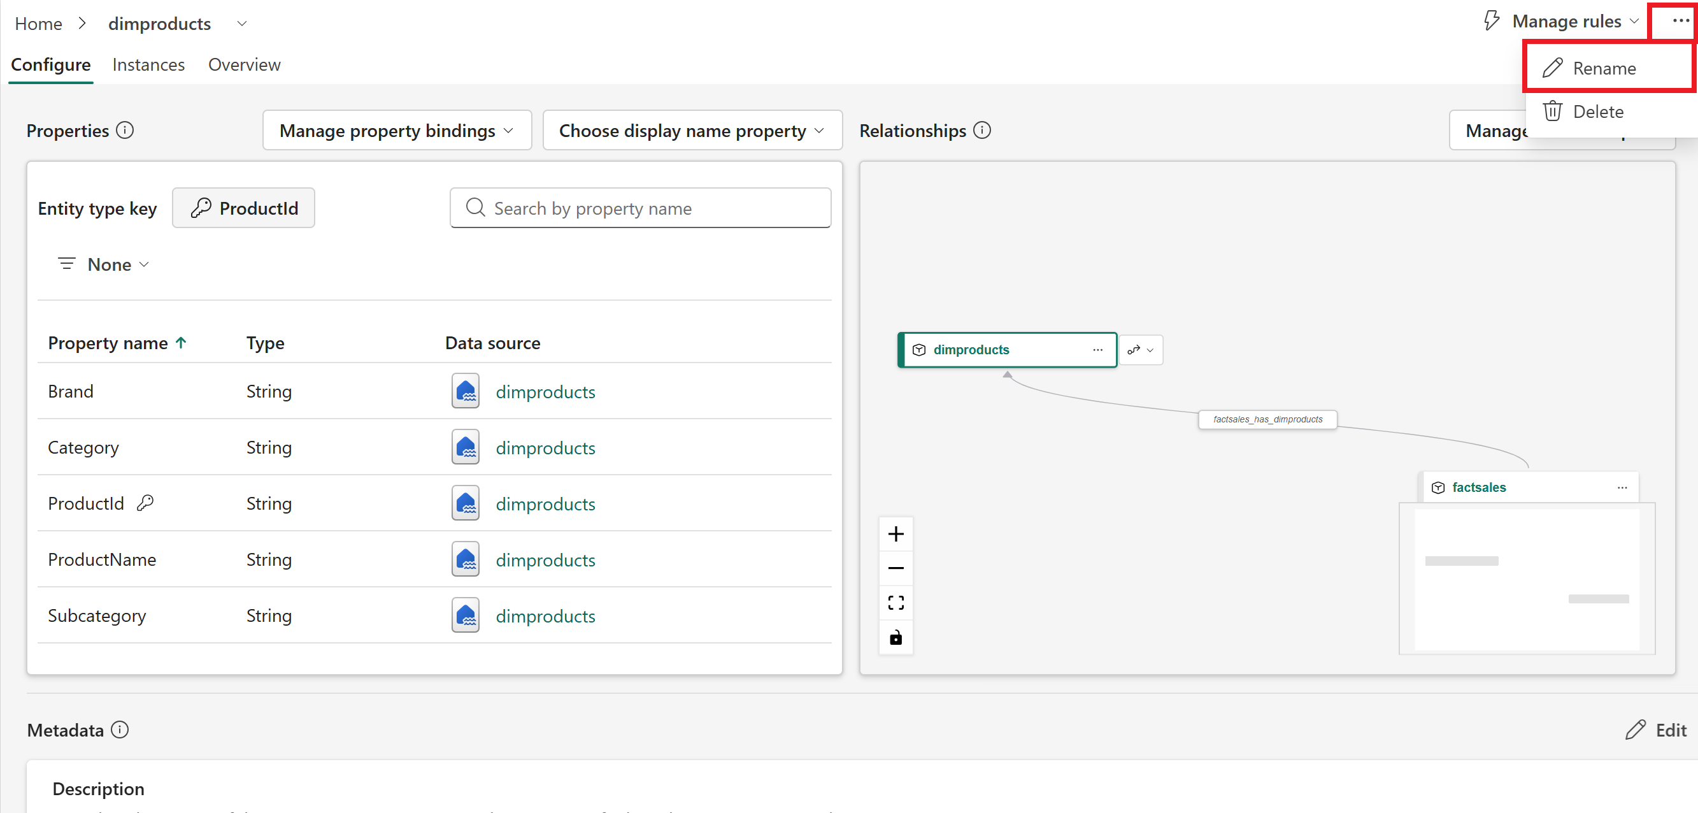This screenshot has height=813, width=1698.
Task: Select the factsales node in the graph
Action: 1528,487
